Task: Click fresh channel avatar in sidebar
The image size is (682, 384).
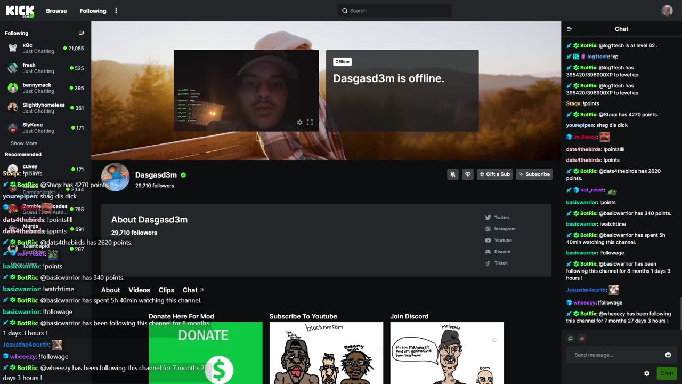Action: point(13,68)
